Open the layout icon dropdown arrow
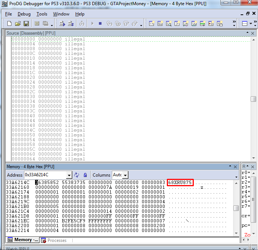 tap(251, 24)
